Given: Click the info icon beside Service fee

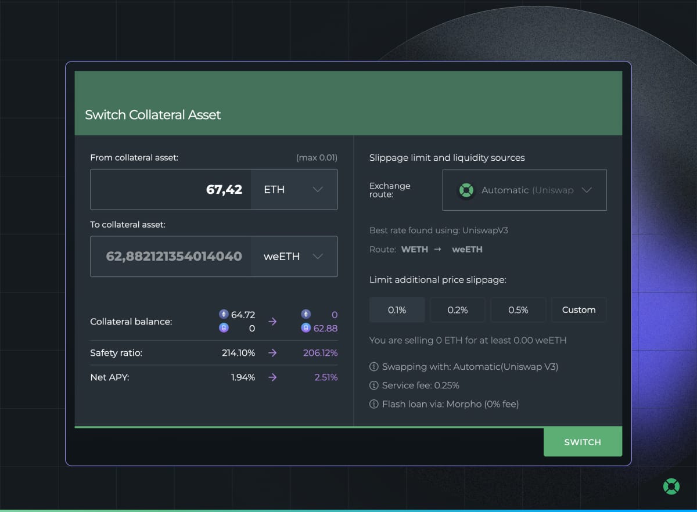Looking at the screenshot, I should click(374, 385).
